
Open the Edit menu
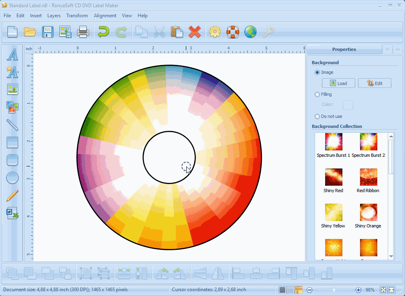click(x=20, y=16)
